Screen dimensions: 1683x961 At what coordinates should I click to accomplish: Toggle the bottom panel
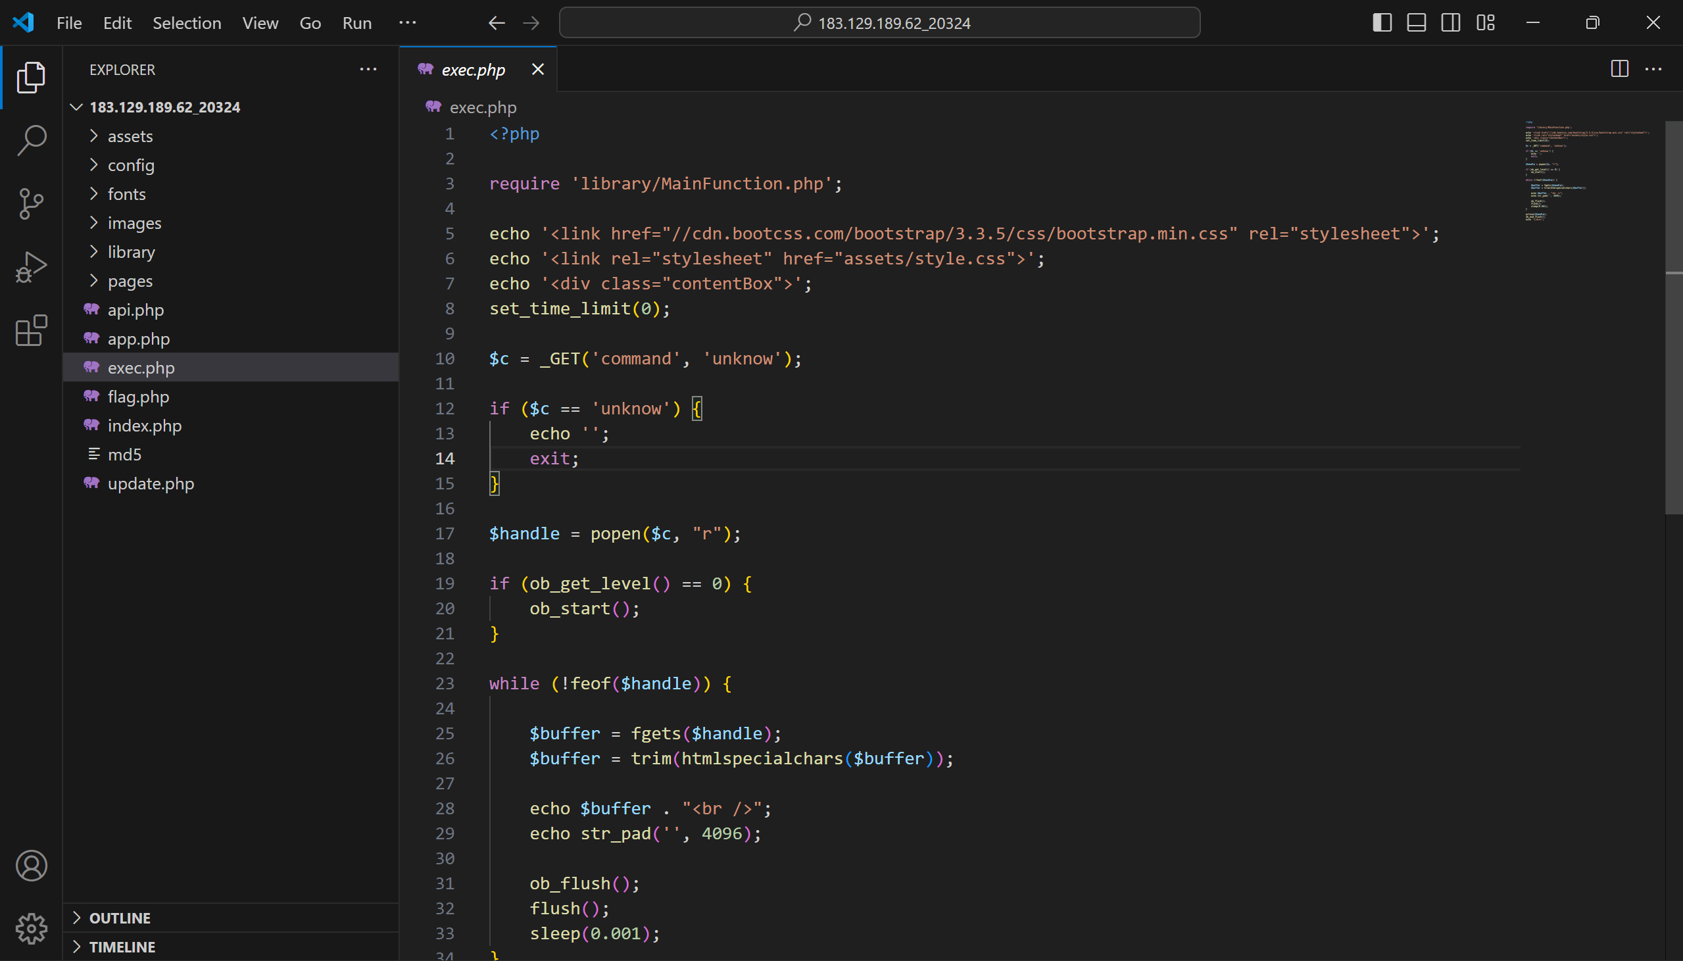(x=1417, y=22)
